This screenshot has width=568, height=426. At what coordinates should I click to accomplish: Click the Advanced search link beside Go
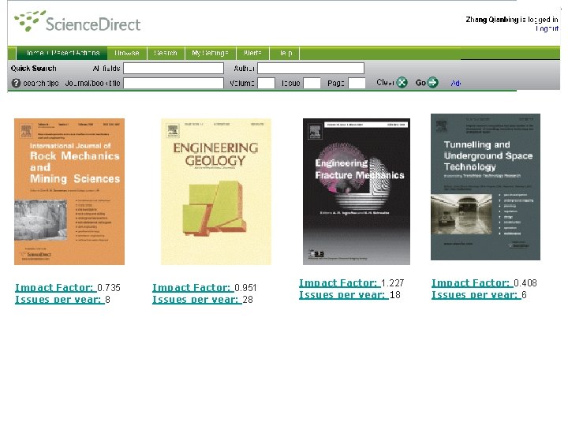[456, 83]
